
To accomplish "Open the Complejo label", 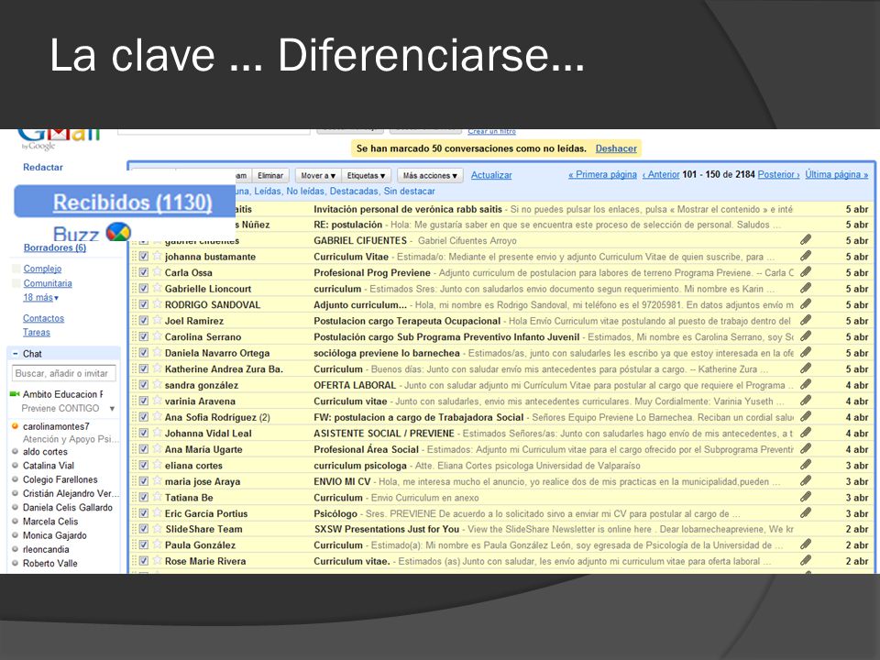I will [43, 269].
